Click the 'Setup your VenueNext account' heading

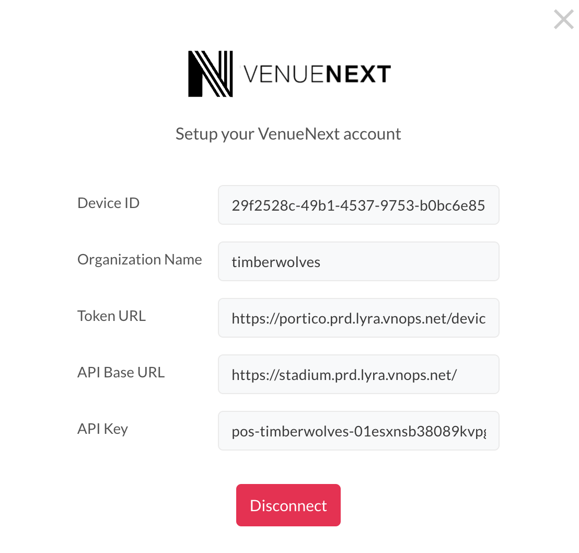click(x=288, y=134)
